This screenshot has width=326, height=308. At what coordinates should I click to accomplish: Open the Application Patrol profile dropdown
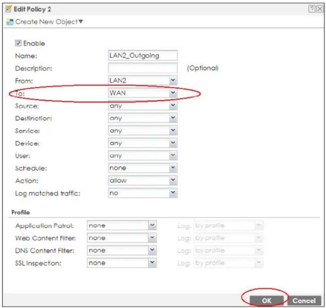tap(122, 225)
